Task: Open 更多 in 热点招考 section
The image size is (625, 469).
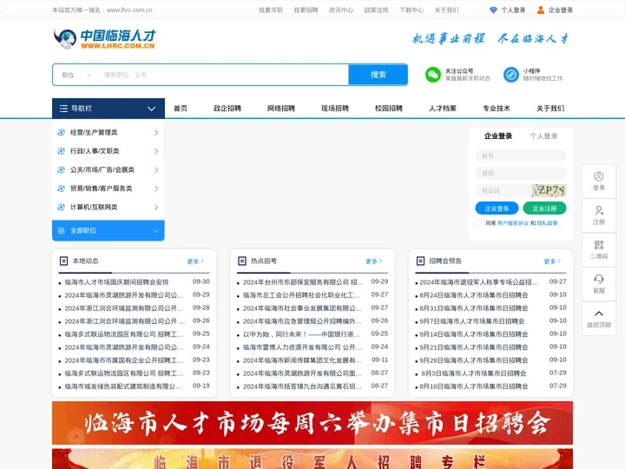Action: point(373,261)
